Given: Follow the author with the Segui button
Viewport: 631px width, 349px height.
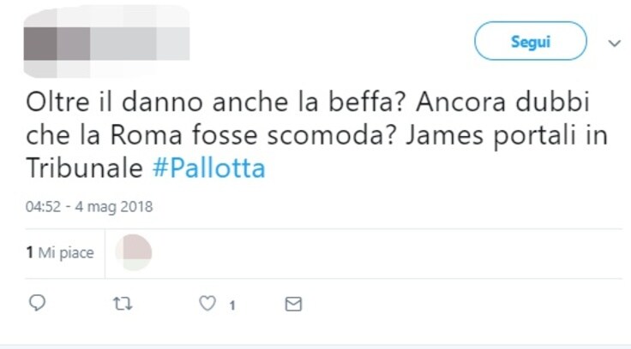Looking at the screenshot, I should point(531,41).
